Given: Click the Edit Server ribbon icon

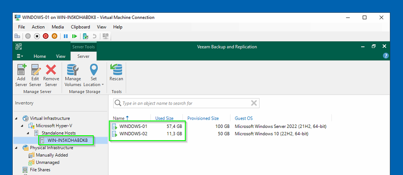Looking at the screenshot, I should pos(35,69).
